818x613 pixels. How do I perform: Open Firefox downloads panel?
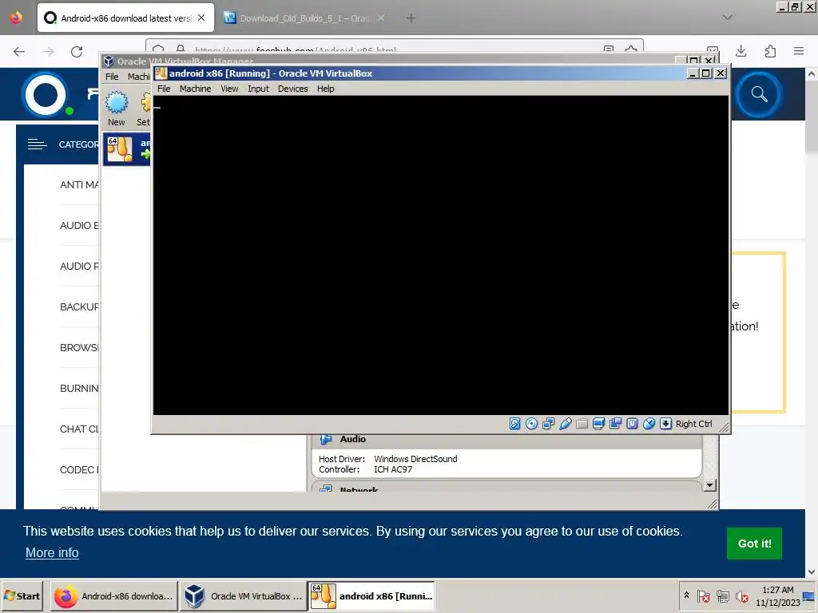pos(741,51)
